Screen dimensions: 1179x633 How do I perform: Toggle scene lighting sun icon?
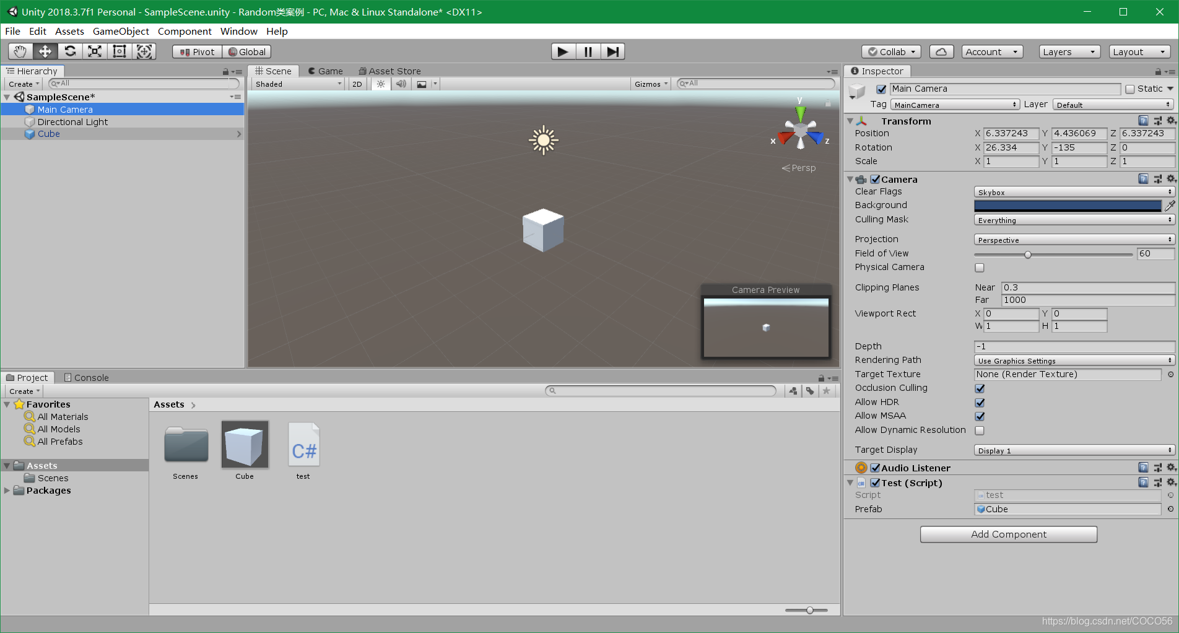click(x=381, y=84)
